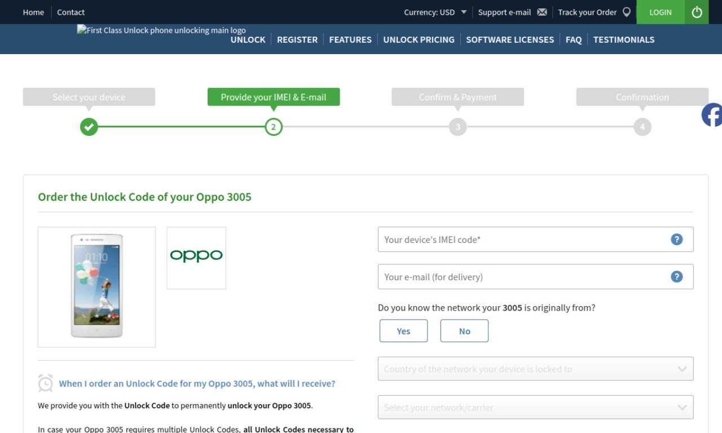Click the Oppo 3005 phone image
The width and height of the screenshot is (722, 433).
tap(96, 287)
